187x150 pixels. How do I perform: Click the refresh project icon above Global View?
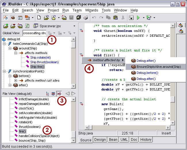[27, 26]
